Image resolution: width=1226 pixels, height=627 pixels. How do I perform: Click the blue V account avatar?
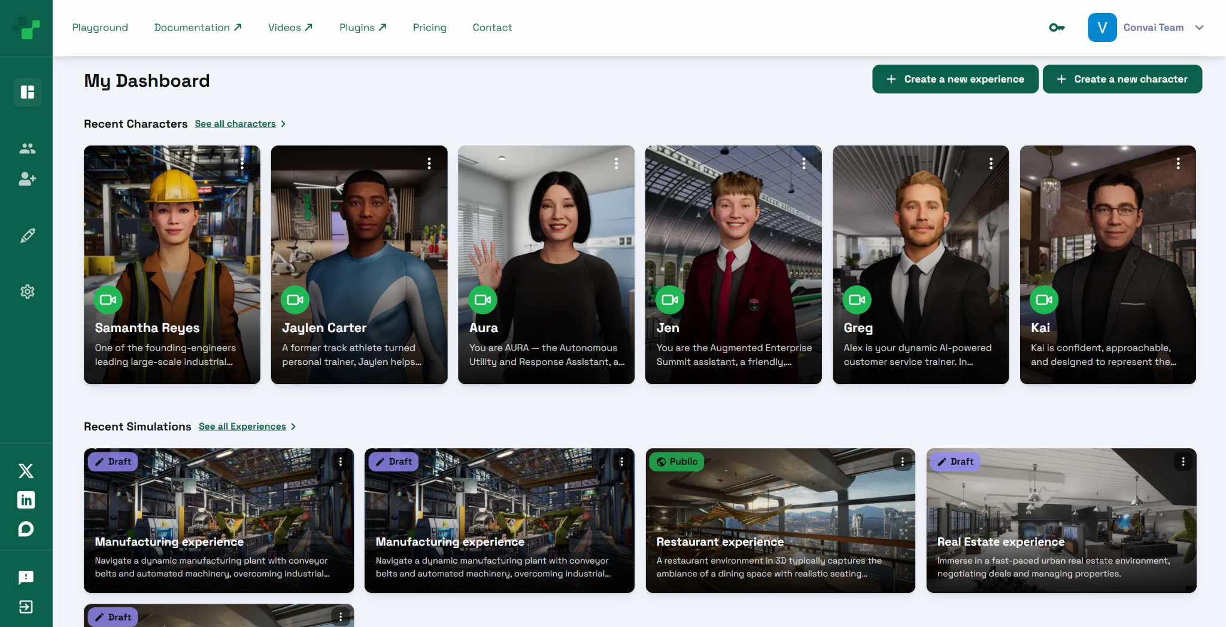tap(1102, 28)
